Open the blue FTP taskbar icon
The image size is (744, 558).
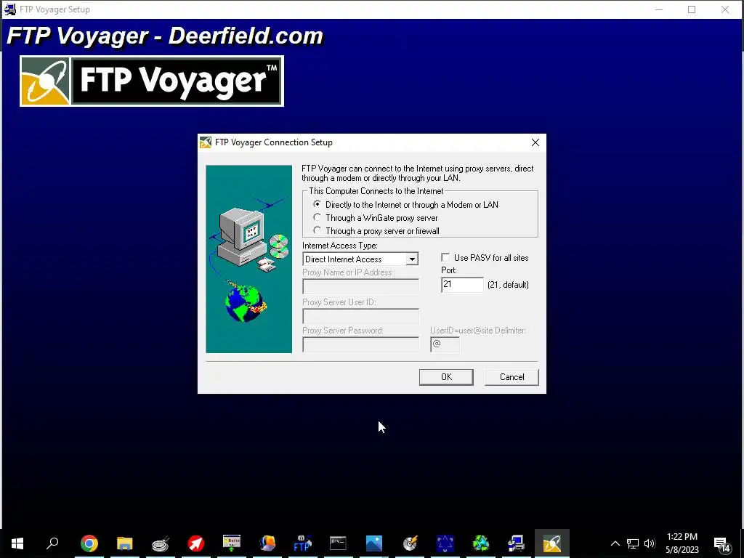(303, 543)
